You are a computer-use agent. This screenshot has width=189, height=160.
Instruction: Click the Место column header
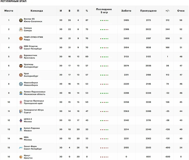9,11
